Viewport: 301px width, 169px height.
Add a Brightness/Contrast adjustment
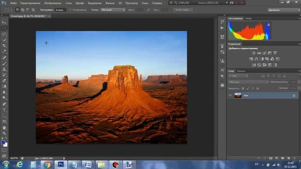coord(253,53)
